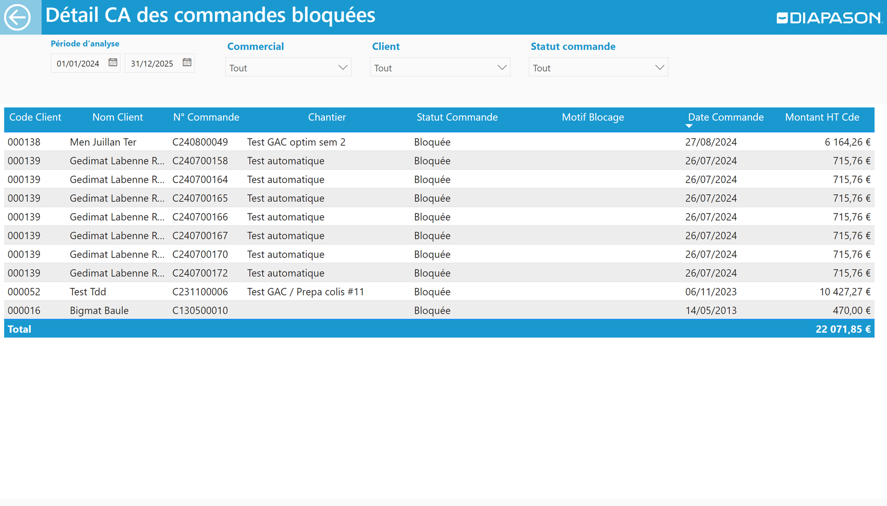Viewport: 887px width, 506px height.
Task: Click sort arrow under Date Commande
Action: click(689, 126)
